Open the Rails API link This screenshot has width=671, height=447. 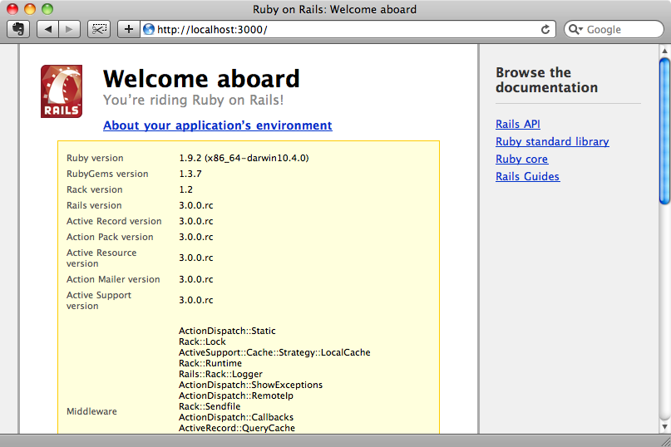pyautogui.click(x=518, y=124)
